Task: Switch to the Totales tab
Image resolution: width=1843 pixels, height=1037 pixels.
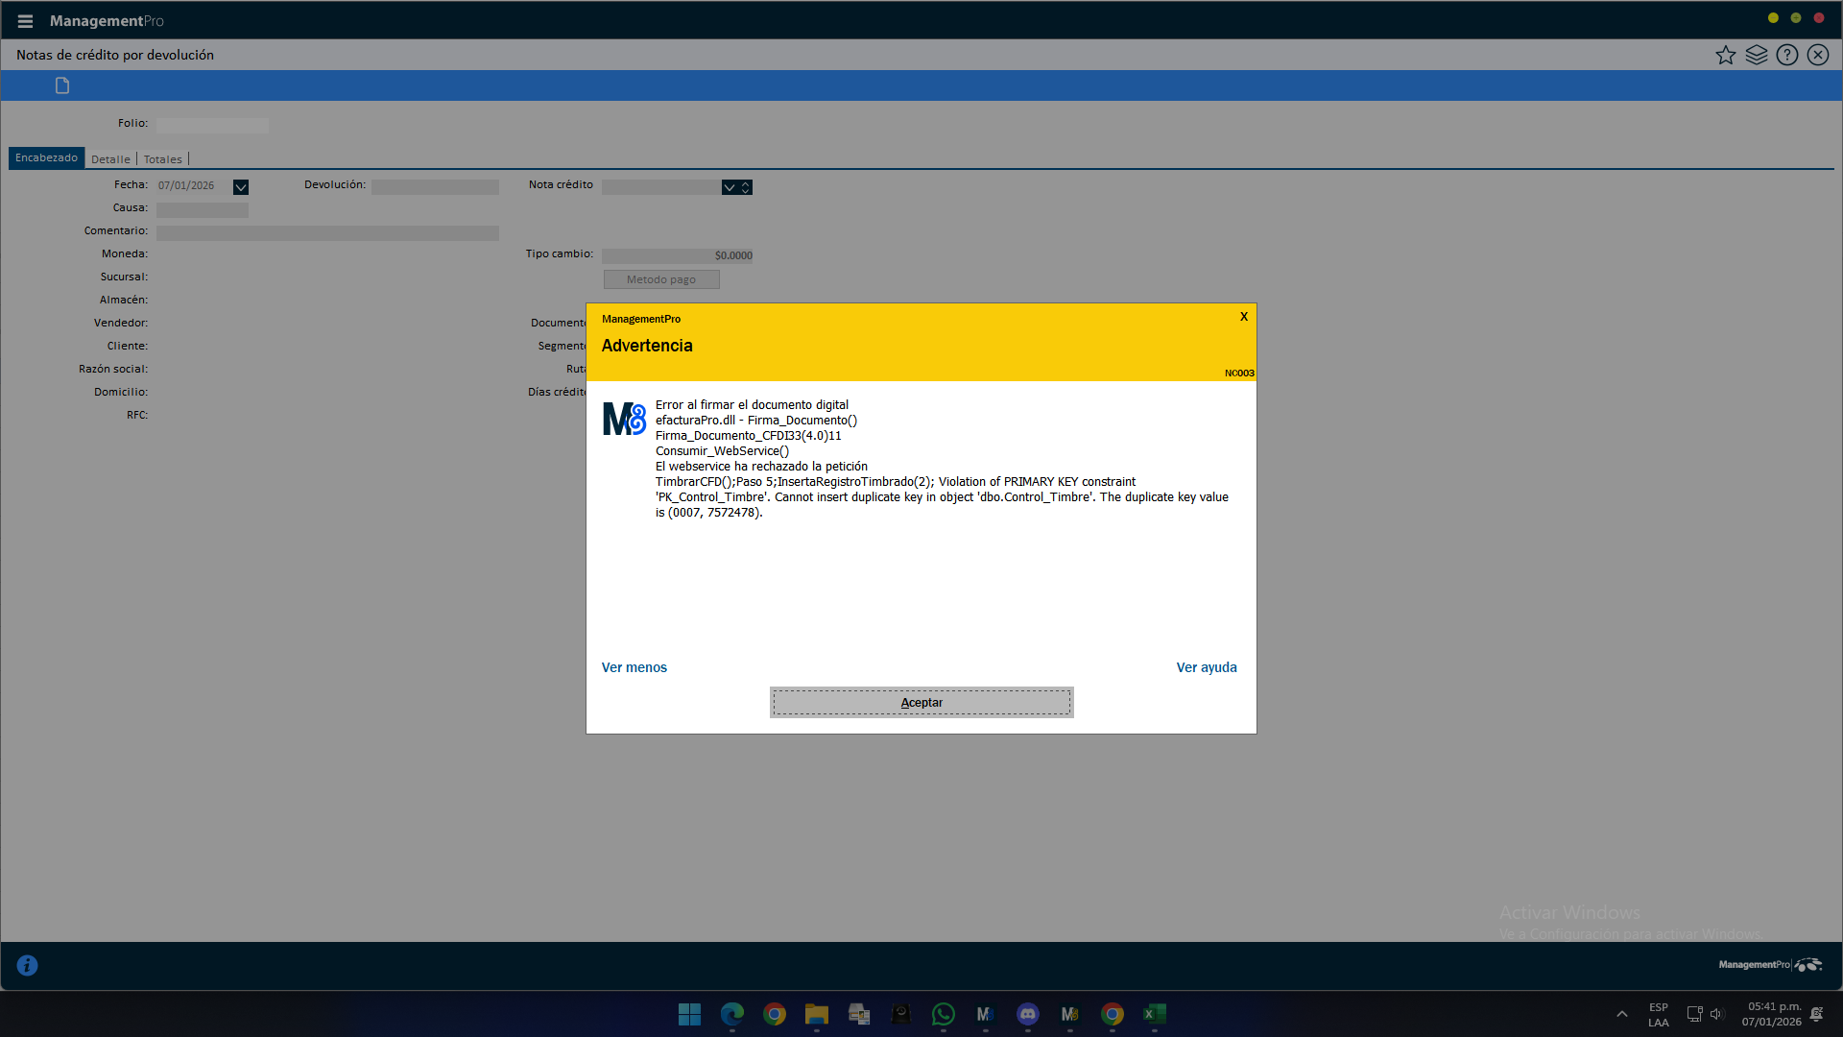Action: click(x=162, y=159)
